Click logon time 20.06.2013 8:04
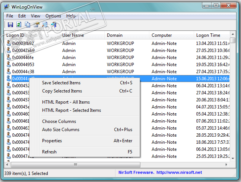Screen dimensions: 241x182 click(213, 100)
